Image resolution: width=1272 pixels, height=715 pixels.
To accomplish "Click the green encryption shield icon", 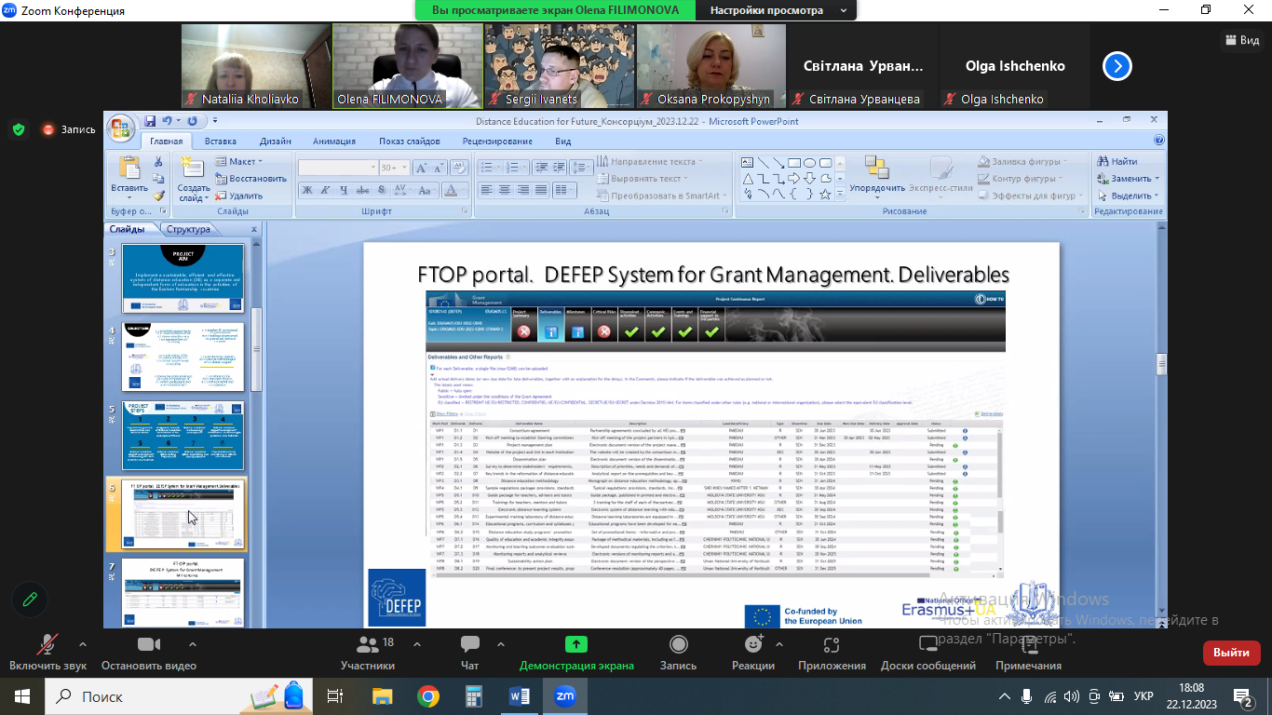I will (19, 129).
